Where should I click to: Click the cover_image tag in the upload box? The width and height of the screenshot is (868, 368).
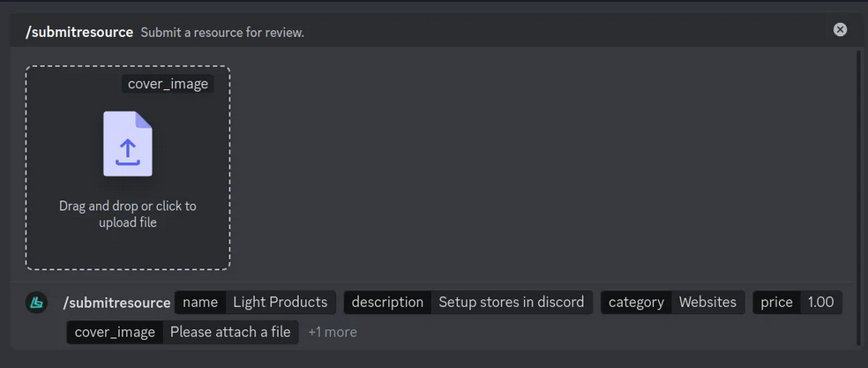pyautogui.click(x=168, y=84)
